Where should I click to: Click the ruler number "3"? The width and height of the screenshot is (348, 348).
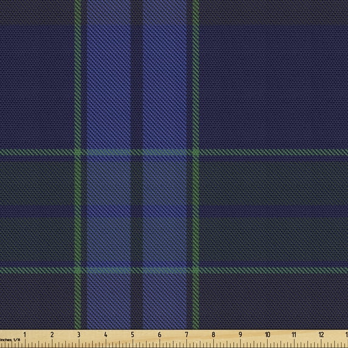tap(79, 335)
